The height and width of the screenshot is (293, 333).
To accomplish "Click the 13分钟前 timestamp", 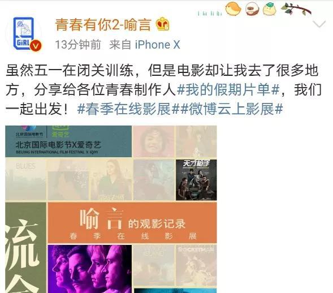I will click(x=78, y=45).
